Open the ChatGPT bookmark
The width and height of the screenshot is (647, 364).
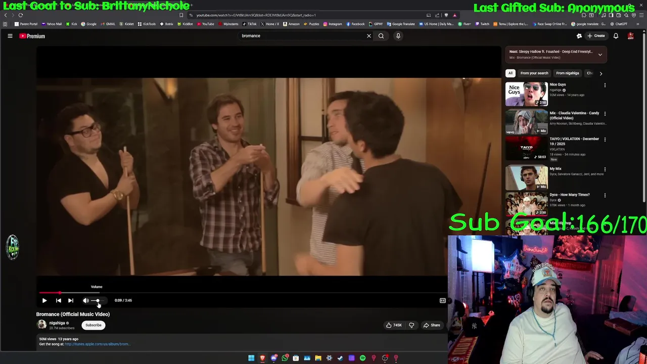pyautogui.click(x=618, y=24)
